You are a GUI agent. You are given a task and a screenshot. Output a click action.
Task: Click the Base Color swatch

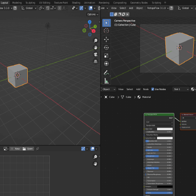(x=165, y=129)
